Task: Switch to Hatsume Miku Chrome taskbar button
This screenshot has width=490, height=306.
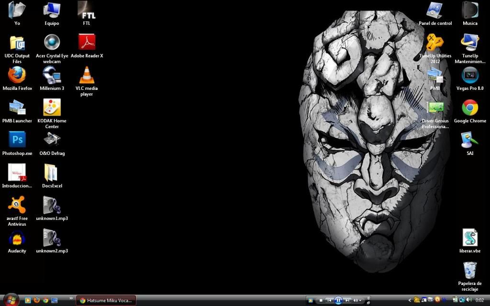Action: [x=106, y=300]
